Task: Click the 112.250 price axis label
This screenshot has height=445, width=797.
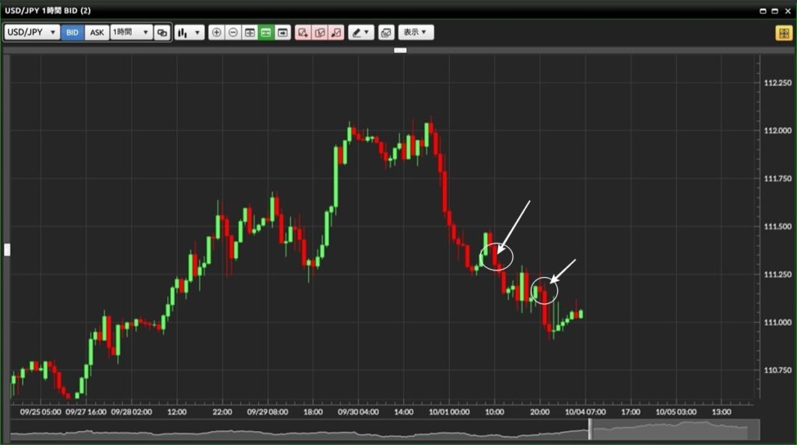Action: 778,82
